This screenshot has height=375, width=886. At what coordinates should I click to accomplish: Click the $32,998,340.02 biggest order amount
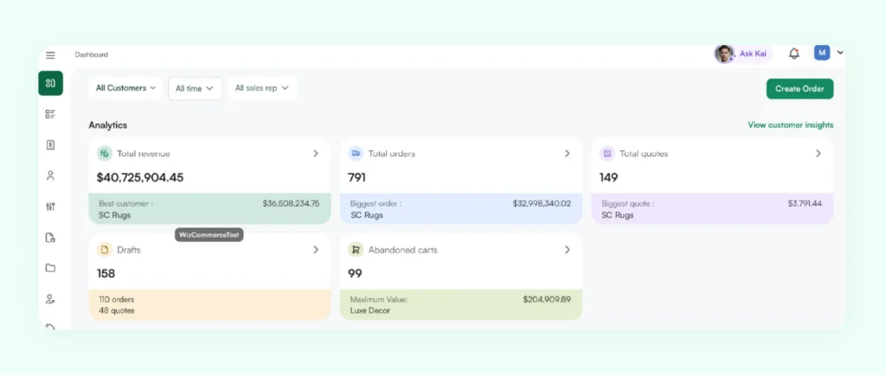[x=542, y=204]
